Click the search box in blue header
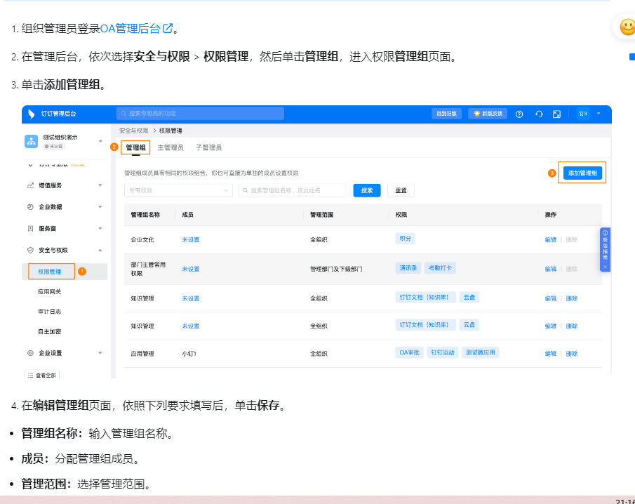This screenshot has height=504, width=635. click(x=200, y=114)
